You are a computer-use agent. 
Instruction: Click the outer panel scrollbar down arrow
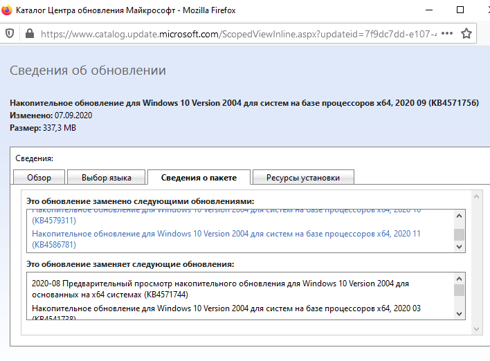(477, 328)
